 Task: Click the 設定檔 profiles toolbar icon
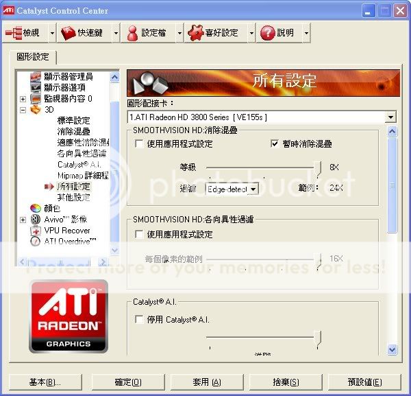pyautogui.click(x=131, y=32)
